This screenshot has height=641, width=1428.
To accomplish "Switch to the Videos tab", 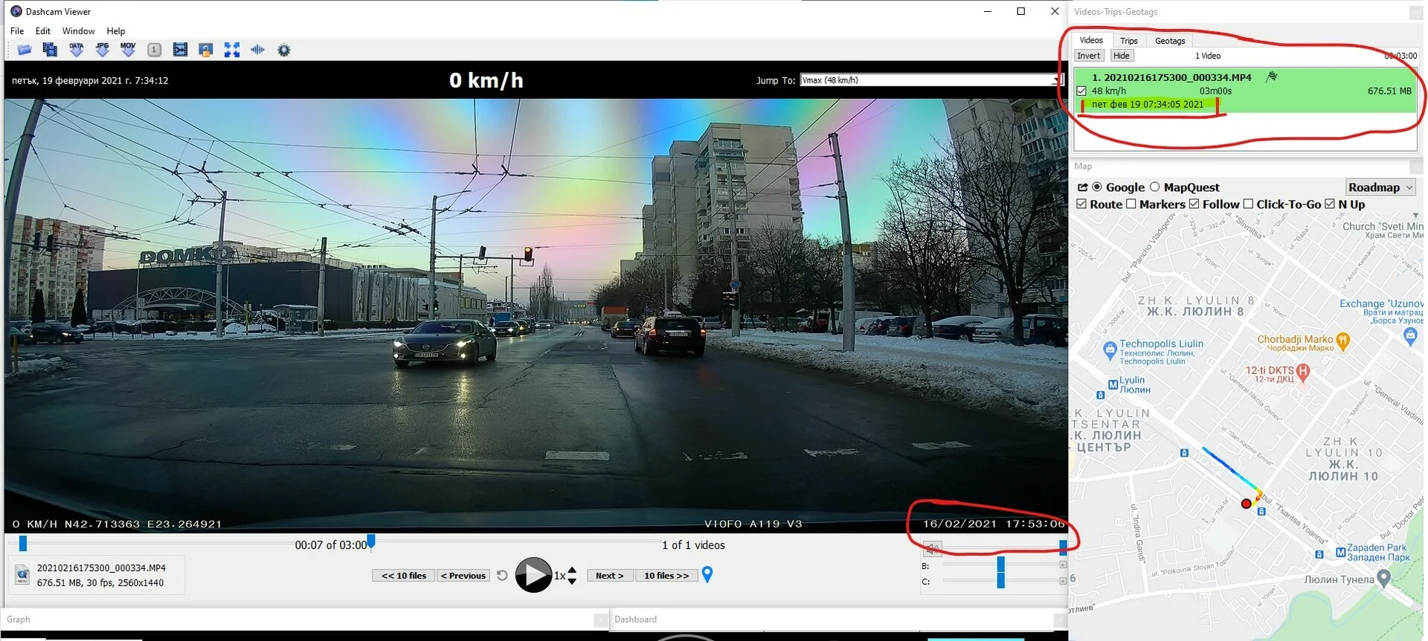I will click(x=1091, y=40).
